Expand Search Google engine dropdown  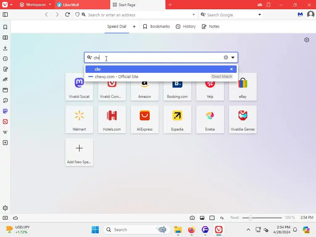pyautogui.click(x=260, y=15)
